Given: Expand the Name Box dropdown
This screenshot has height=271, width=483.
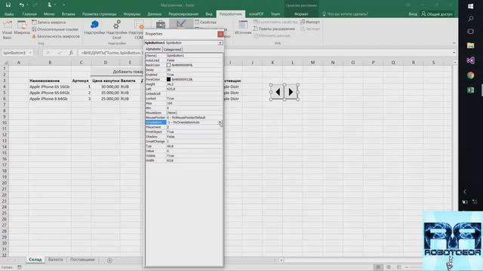Looking at the screenshot, I should tap(30, 53).
